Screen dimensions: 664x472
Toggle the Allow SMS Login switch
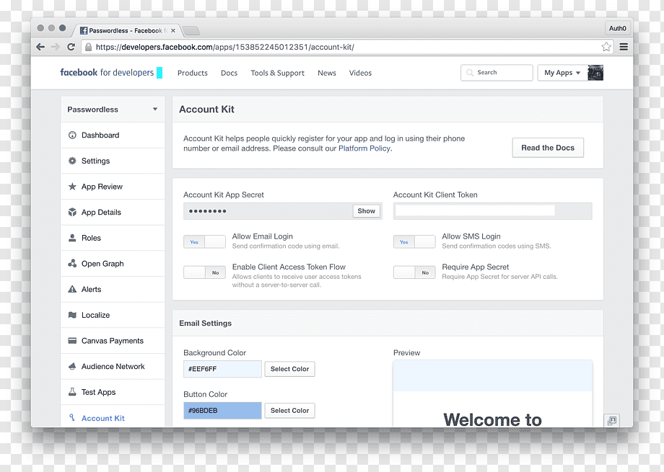pos(414,241)
